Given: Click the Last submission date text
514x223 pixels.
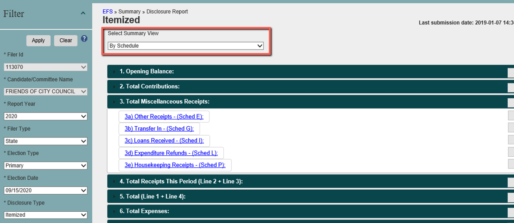Looking at the screenshot, I should click(x=466, y=23).
